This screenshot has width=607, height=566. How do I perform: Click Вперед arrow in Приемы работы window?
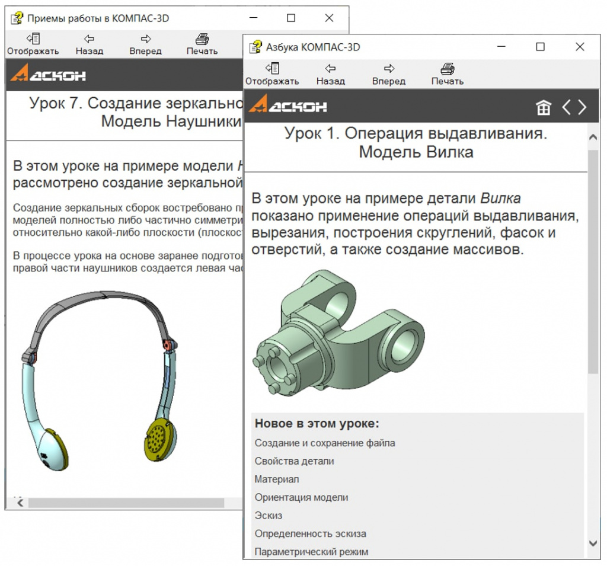tap(145, 40)
